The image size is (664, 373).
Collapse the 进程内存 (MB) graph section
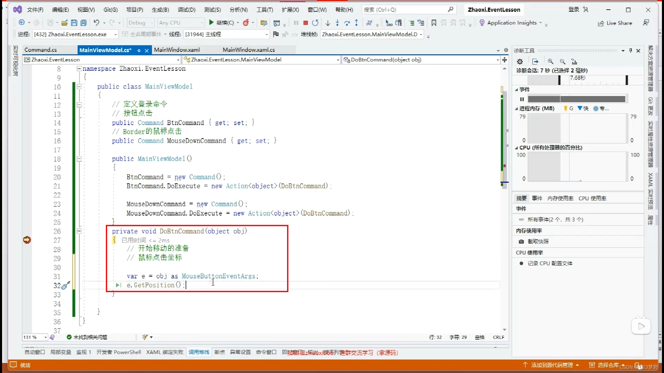click(516, 109)
